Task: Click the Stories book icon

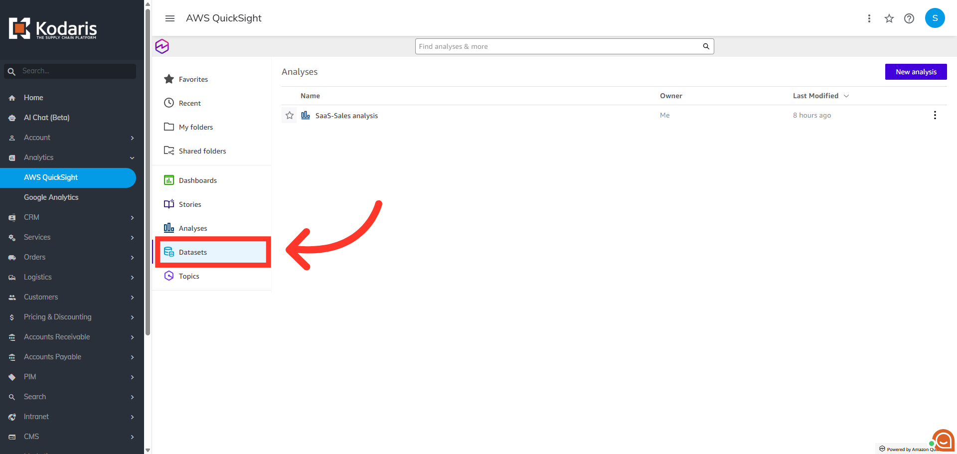Action: (x=169, y=204)
